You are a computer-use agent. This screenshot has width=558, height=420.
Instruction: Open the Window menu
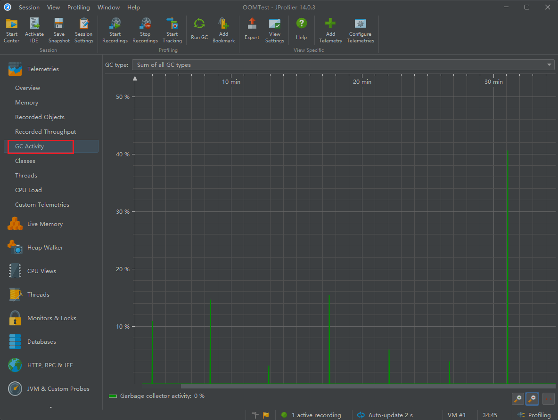[108, 7]
